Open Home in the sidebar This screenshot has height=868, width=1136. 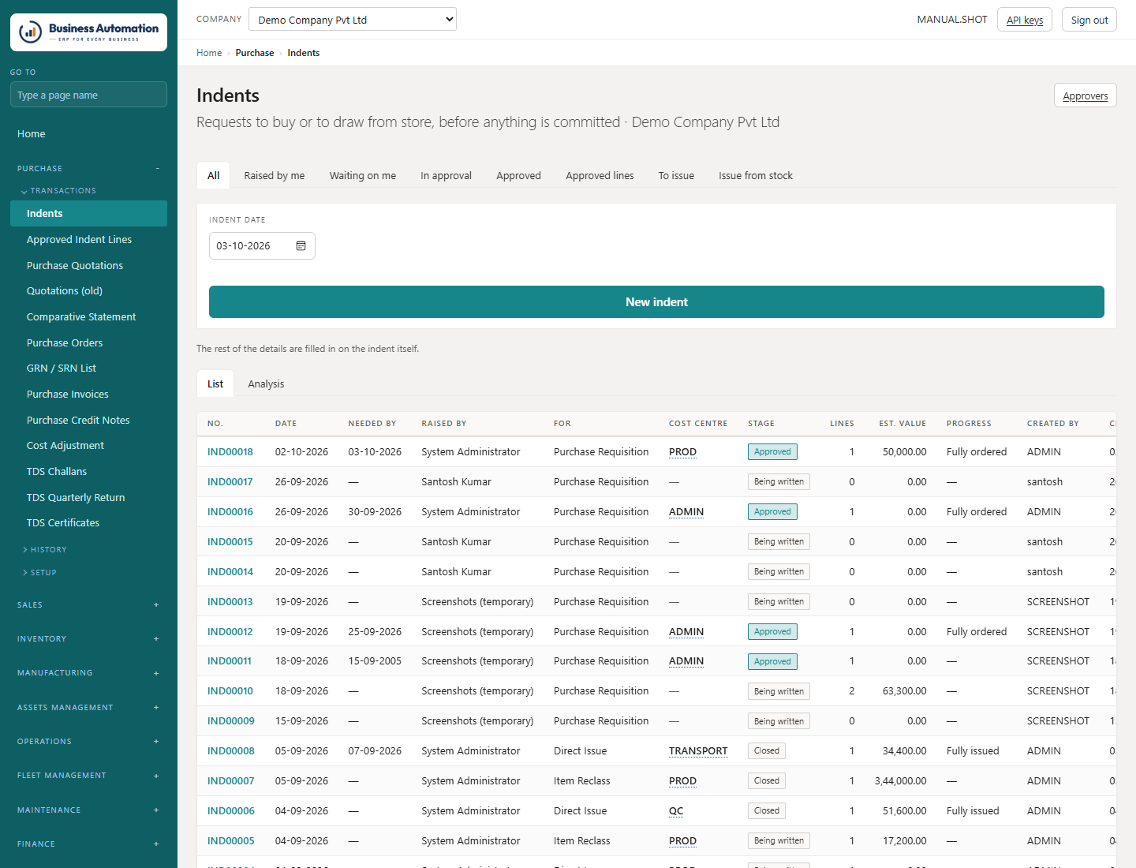click(x=88, y=134)
